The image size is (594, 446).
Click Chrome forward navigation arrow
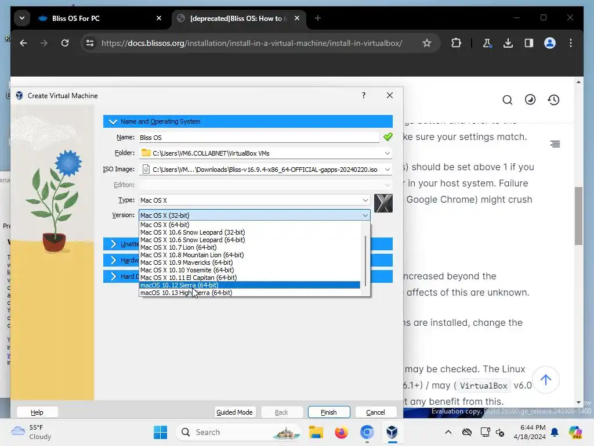click(44, 43)
